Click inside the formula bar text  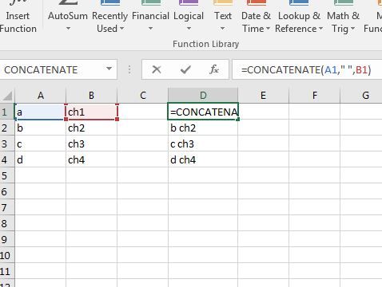click(306, 69)
